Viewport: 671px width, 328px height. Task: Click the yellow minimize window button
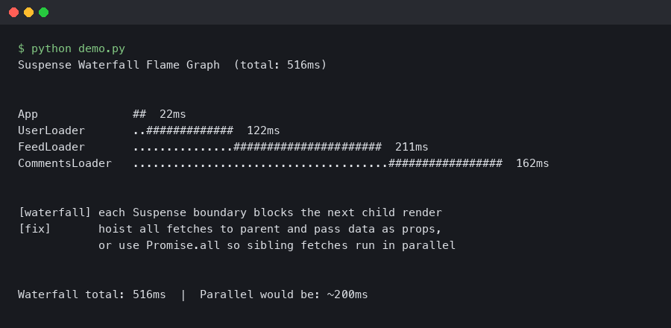(x=29, y=12)
